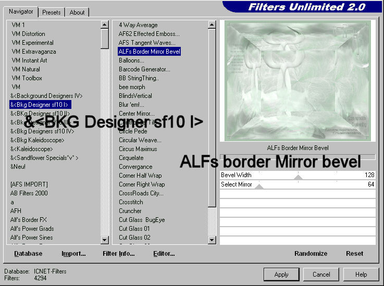
Task: Select VM Natural category
Action: pos(26,69)
